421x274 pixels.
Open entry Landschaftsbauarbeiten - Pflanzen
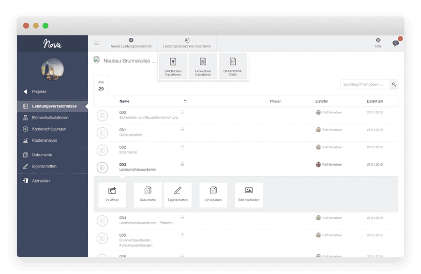coord(146,223)
